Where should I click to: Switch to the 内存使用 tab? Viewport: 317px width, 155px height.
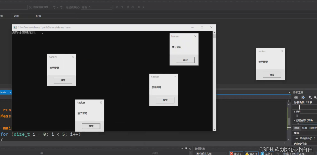click(x=313, y=128)
